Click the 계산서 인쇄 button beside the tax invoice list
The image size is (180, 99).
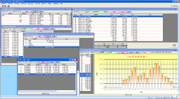tap(174, 45)
